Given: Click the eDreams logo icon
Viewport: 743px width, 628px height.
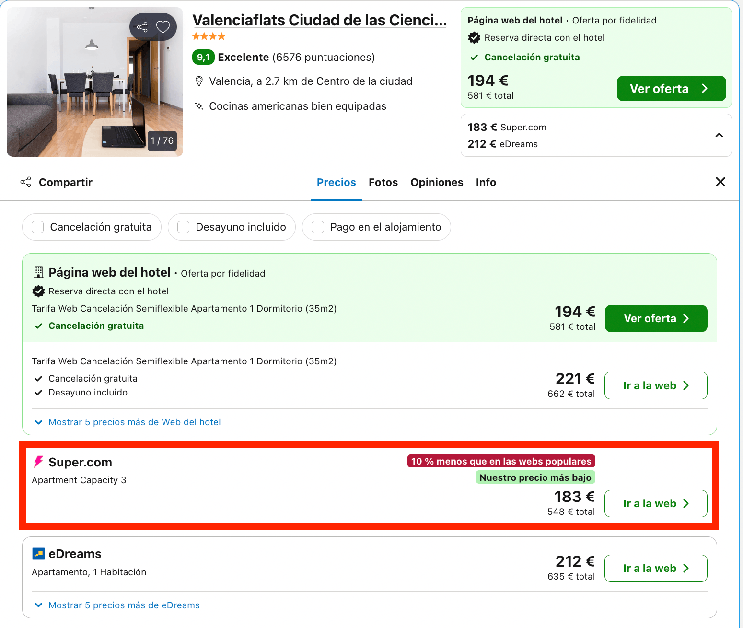Looking at the screenshot, I should point(38,554).
